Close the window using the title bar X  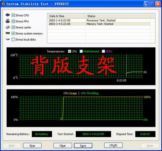158,4
